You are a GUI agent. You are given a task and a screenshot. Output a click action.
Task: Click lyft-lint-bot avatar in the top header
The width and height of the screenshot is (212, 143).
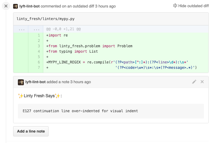click(16, 6)
